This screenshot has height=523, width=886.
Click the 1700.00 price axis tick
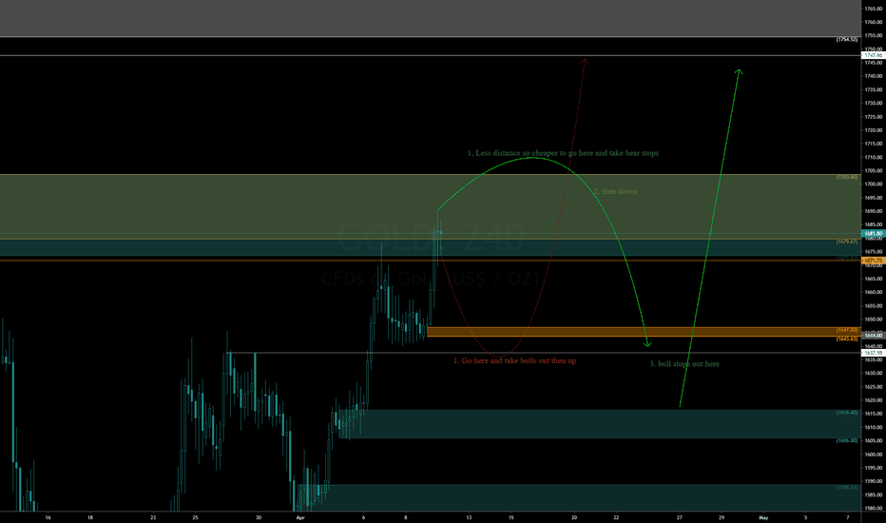pyautogui.click(x=875, y=184)
